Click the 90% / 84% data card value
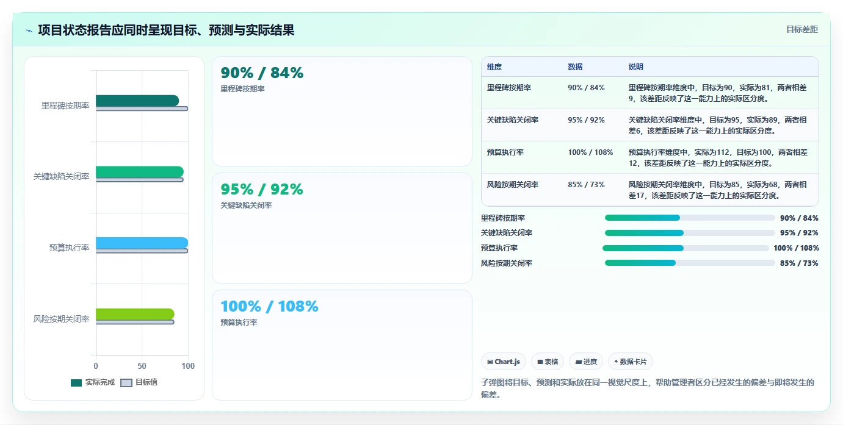Screen dimensions: 843x425 (262, 73)
